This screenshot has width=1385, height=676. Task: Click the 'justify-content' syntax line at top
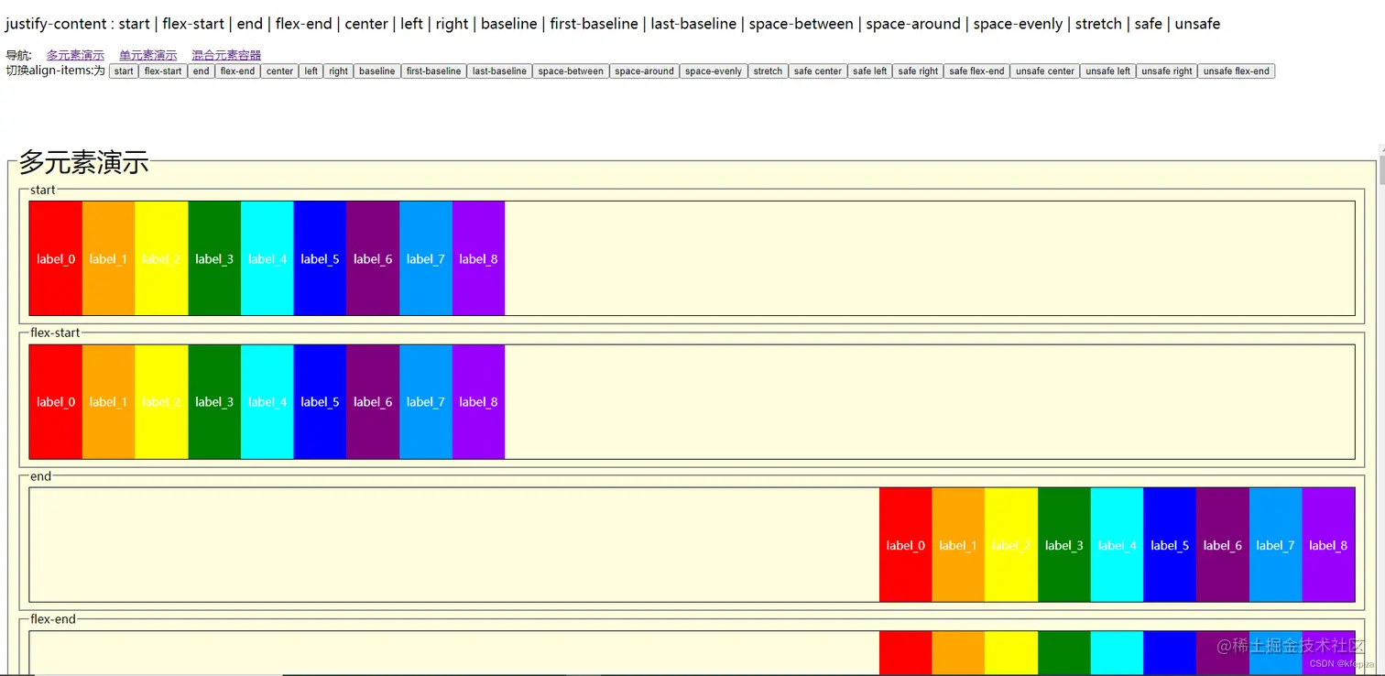[x=613, y=24]
